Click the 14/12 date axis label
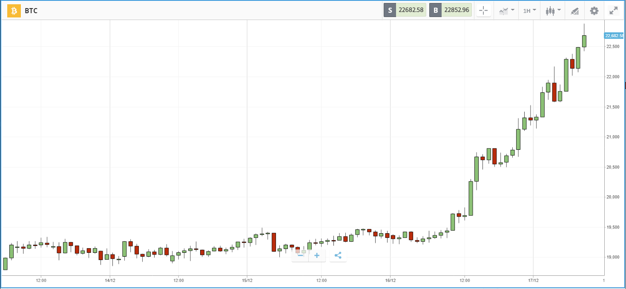The image size is (626, 289). click(x=110, y=280)
